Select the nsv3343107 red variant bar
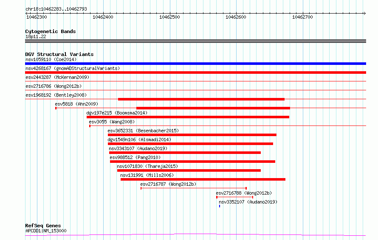This screenshot has width=378, height=240. (x=185, y=153)
